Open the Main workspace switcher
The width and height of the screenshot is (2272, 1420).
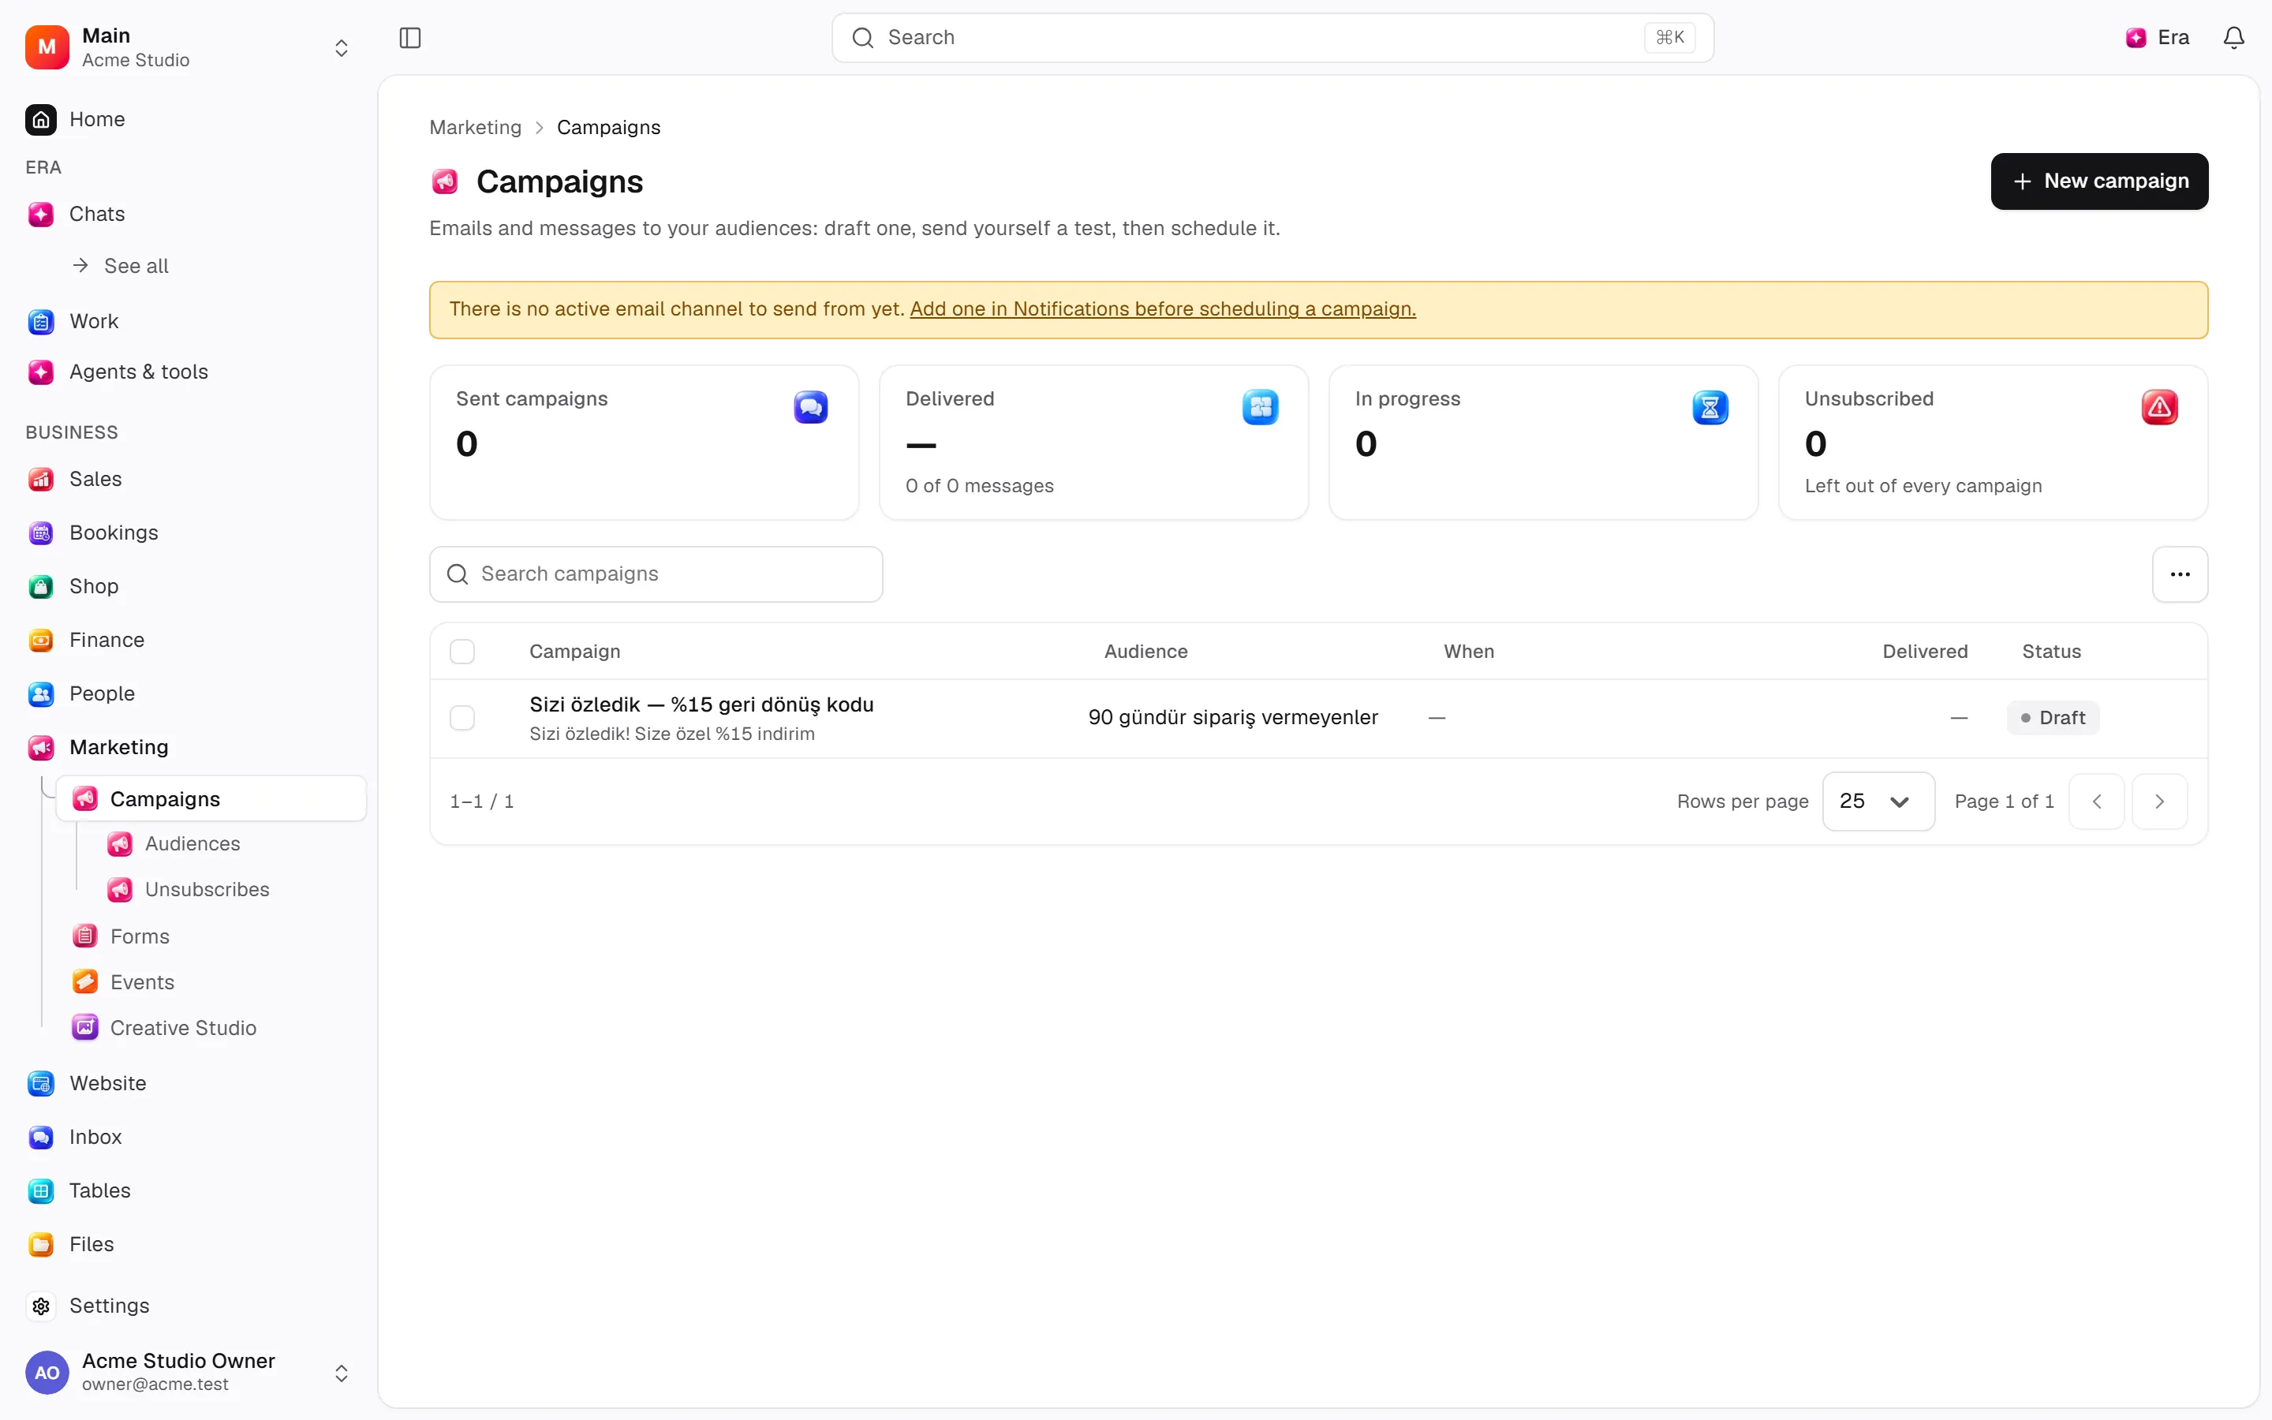point(189,47)
